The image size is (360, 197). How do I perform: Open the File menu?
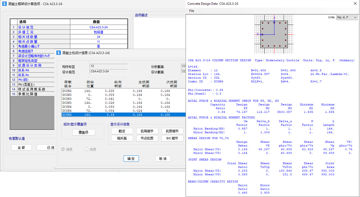point(192,11)
